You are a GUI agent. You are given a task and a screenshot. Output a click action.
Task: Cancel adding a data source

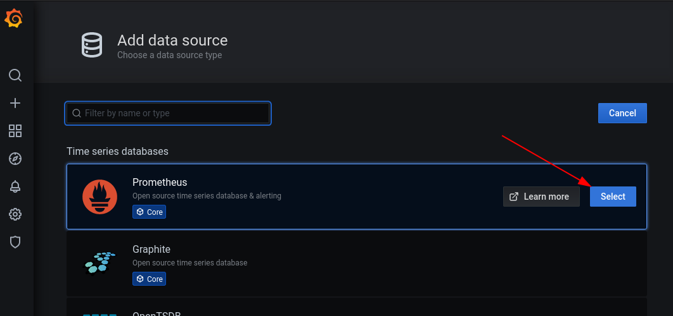coord(622,113)
